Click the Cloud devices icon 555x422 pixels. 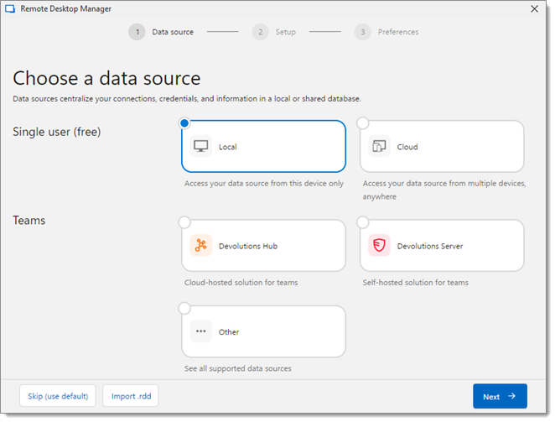pyautogui.click(x=379, y=146)
